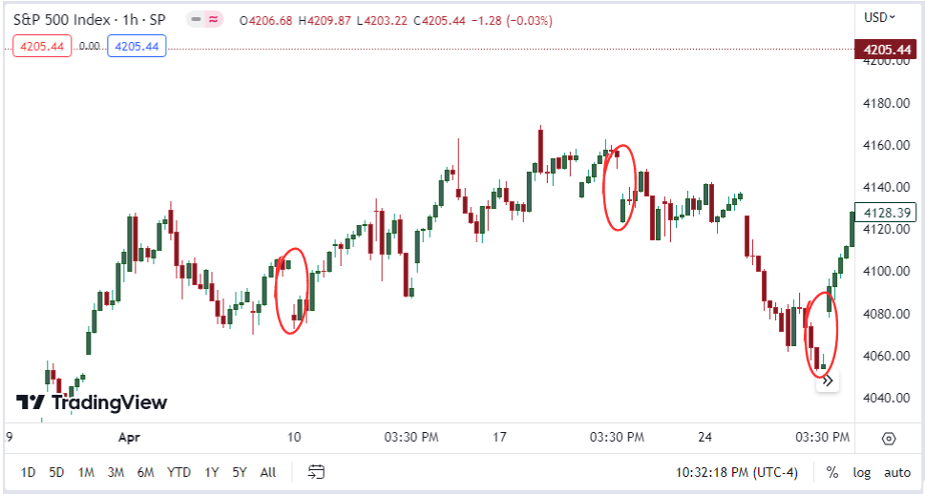Open chart settings gear icon

tap(889, 439)
